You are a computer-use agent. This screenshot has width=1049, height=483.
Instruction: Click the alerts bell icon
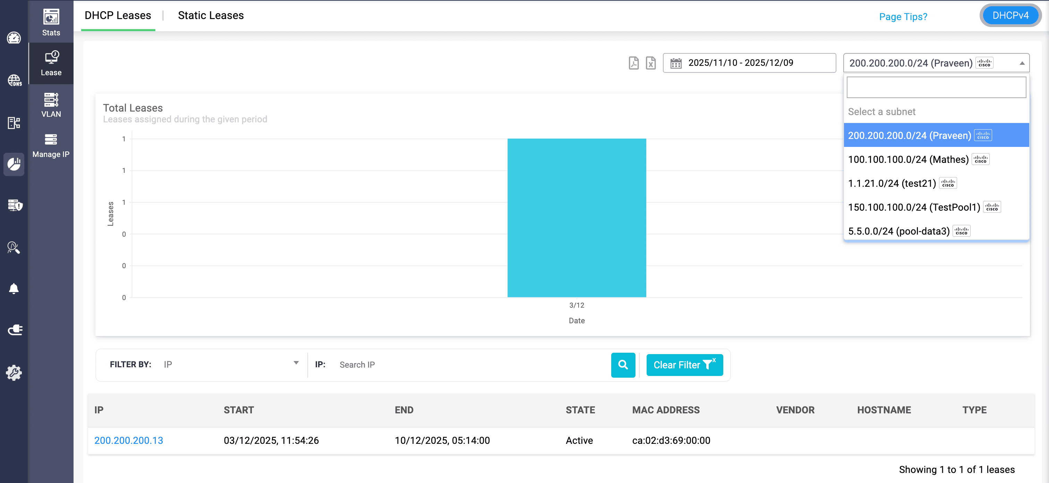(14, 289)
